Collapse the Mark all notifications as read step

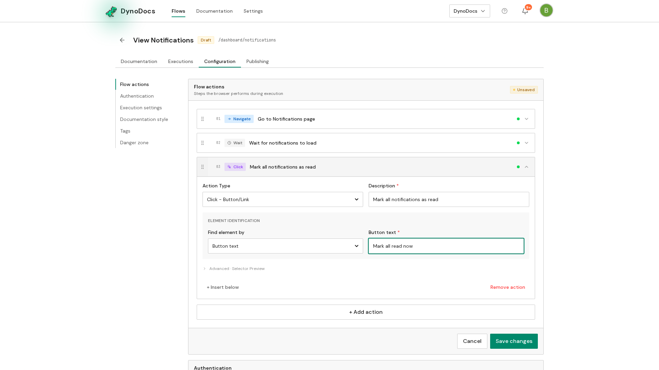[x=527, y=167]
